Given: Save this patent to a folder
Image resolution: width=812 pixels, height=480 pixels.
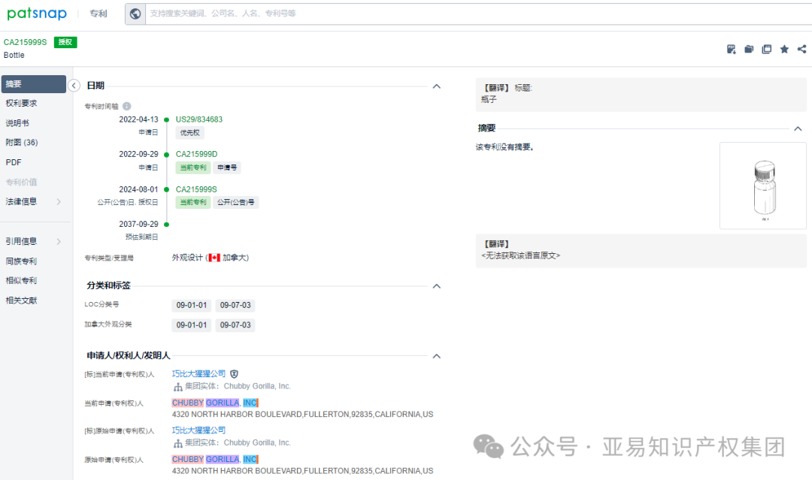Looking at the screenshot, I should (748, 49).
